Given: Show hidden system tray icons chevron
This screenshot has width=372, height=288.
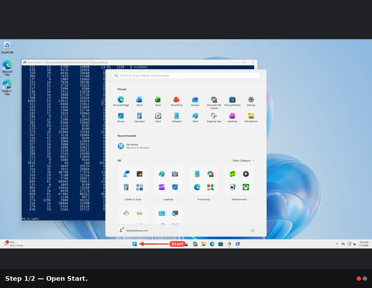Looking at the screenshot, I should pyautogui.click(x=337, y=244).
